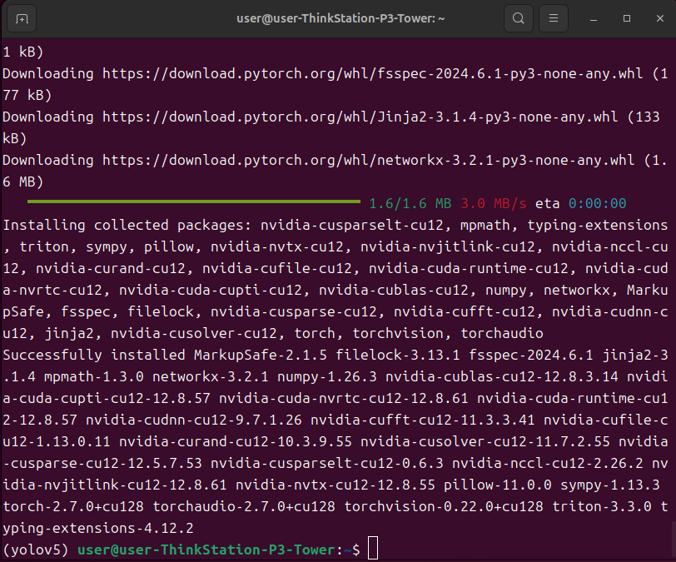
Task: Click the 'torchvision-0.22.0+cu128' text
Action: tap(444, 506)
